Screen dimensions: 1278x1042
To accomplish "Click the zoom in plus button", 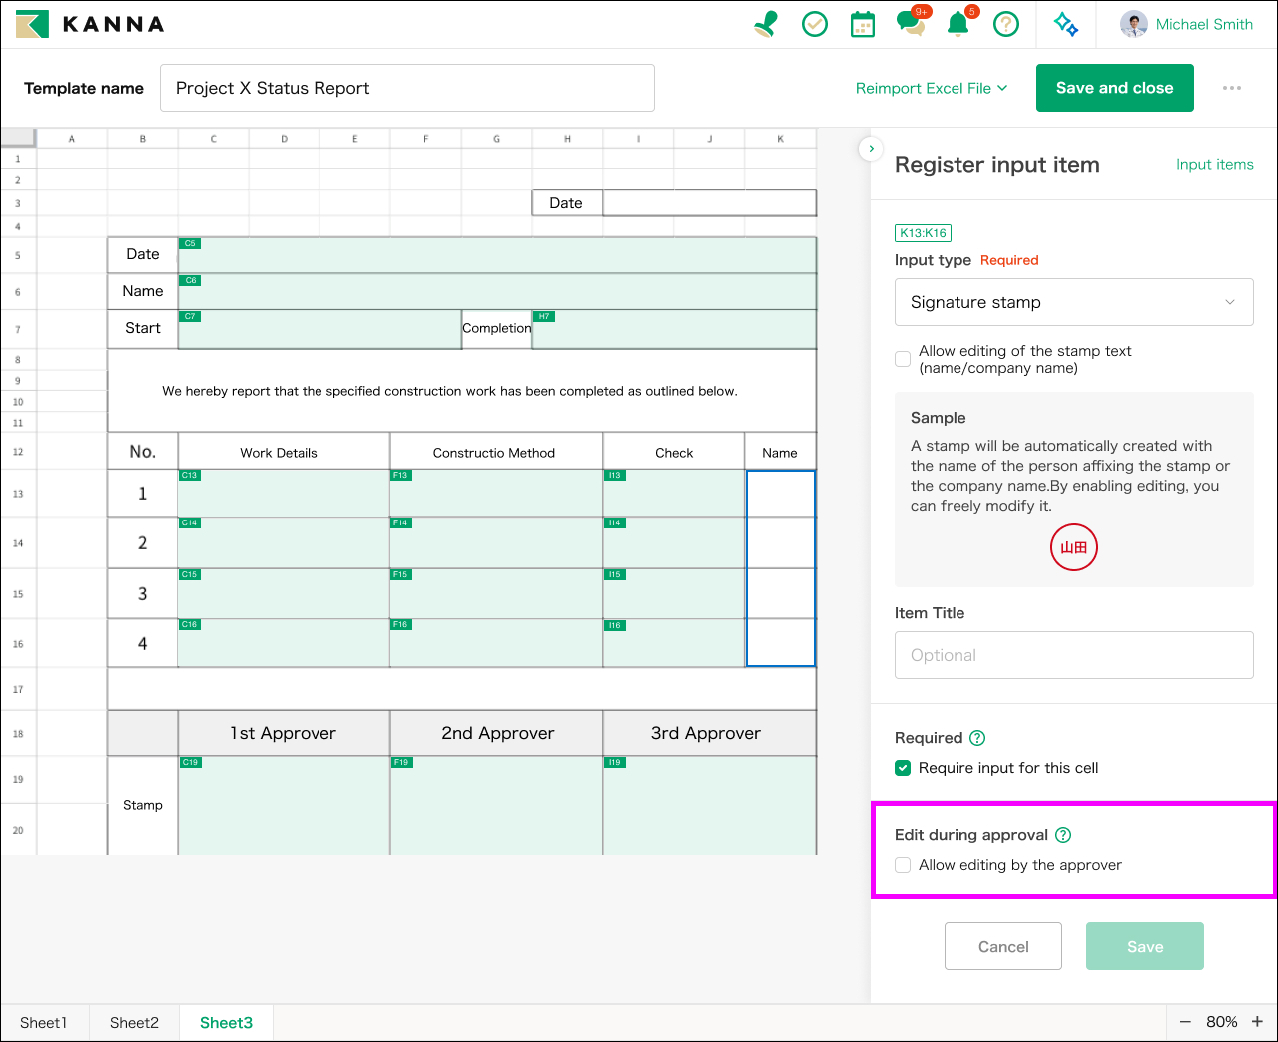I will point(1257,1021).
